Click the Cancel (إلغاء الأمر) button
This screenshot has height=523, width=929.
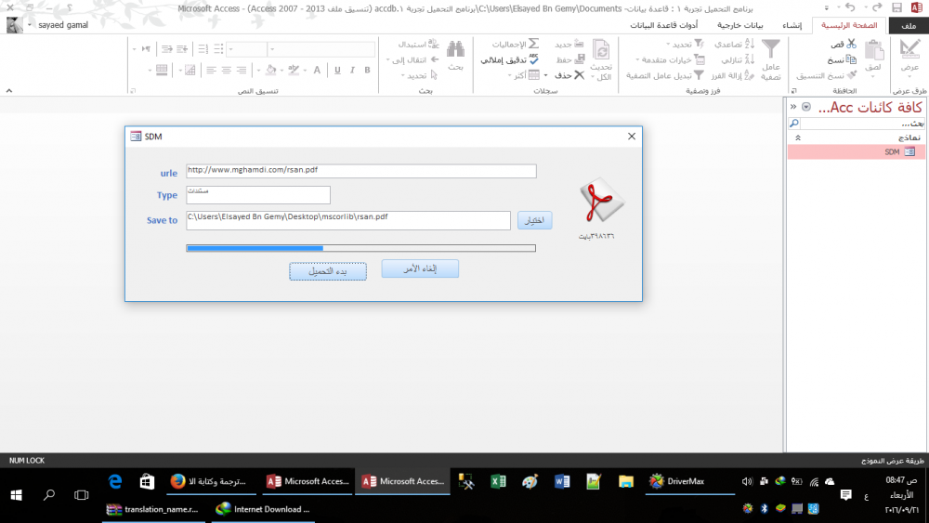420,268
